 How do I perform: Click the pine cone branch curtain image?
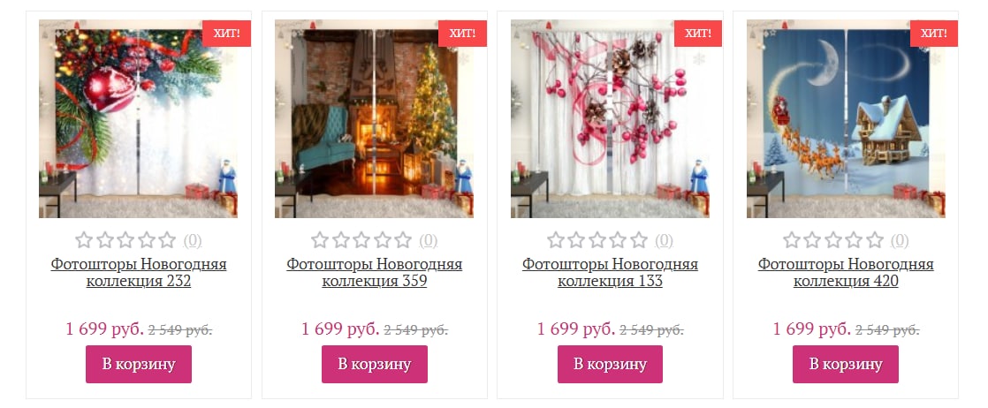point(610,118)
